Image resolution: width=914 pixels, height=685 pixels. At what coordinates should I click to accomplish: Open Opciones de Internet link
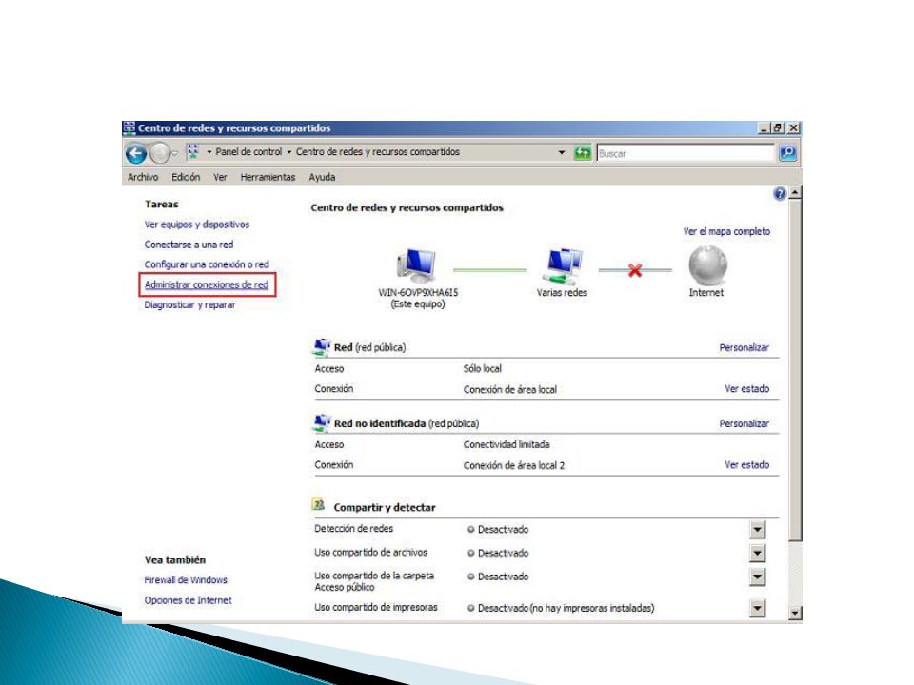[x=188, y=600]
